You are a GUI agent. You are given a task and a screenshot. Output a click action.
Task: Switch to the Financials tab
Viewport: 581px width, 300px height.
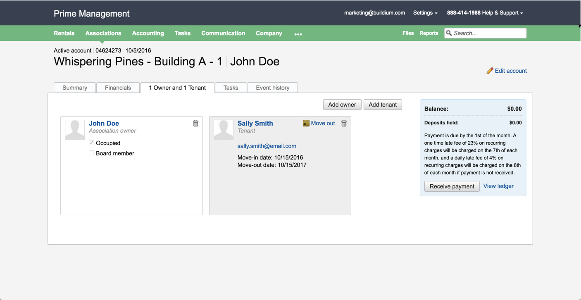[118, 88]
